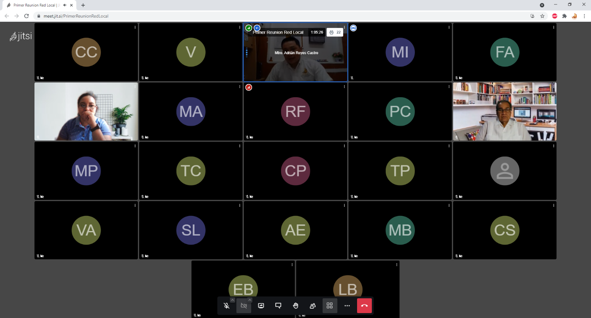Select the CC participant avatar
This screenshot has width=591, height=318.
[x=86, y=52]
